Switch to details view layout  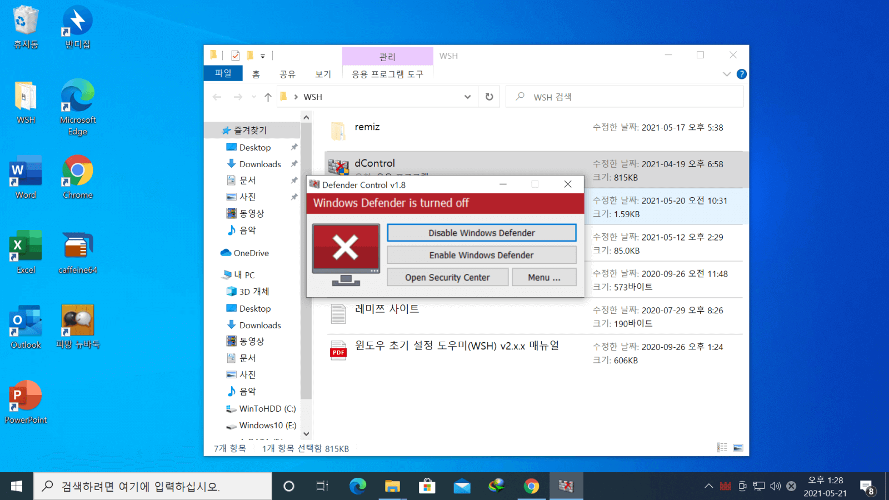click(x=722, y=448)
